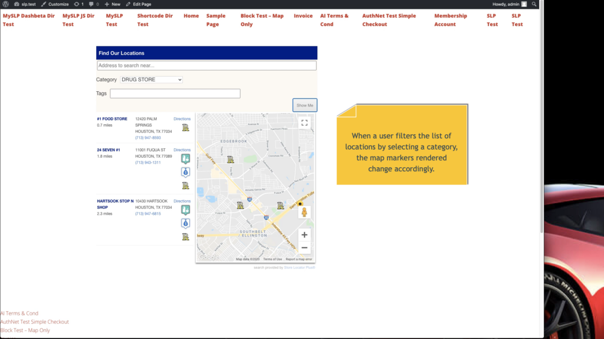
Task: Click New in the admin bar
Action: [113, 4]
